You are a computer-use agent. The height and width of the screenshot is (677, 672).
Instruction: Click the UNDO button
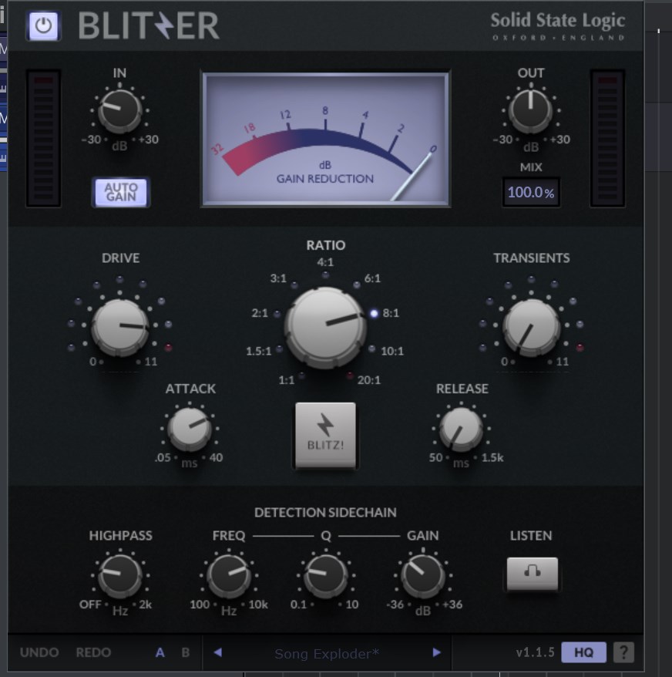pos(39,652)
